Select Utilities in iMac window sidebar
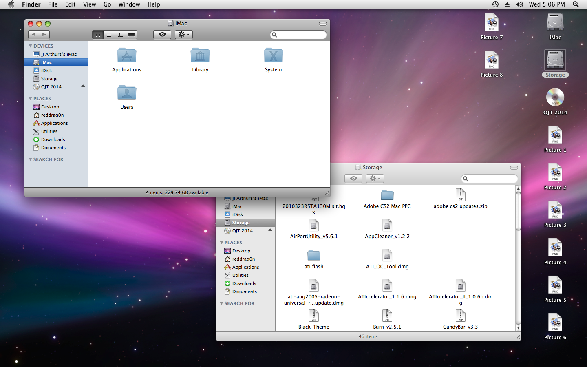This screenshot has width=587, height=367. pos(56,131)
